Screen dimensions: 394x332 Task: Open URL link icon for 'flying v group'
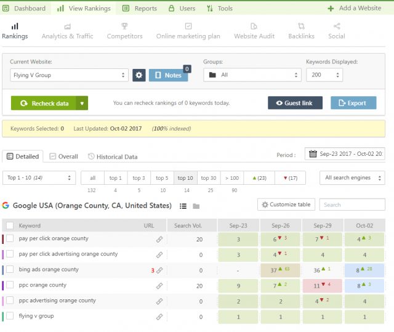click(159, 317)
